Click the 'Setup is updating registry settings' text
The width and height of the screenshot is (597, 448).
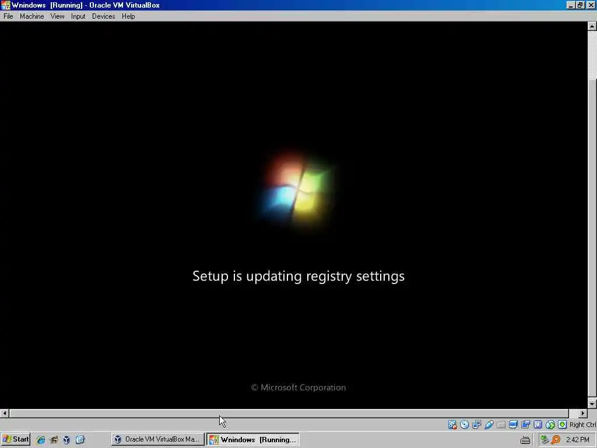[298, 276]
